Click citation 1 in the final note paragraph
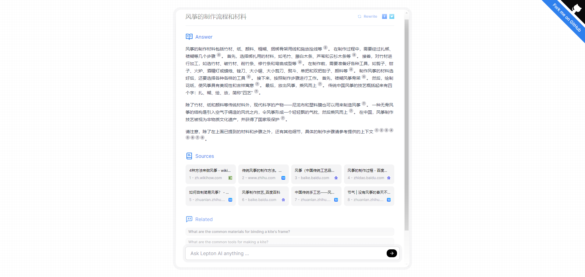 (x=377, y=130)
